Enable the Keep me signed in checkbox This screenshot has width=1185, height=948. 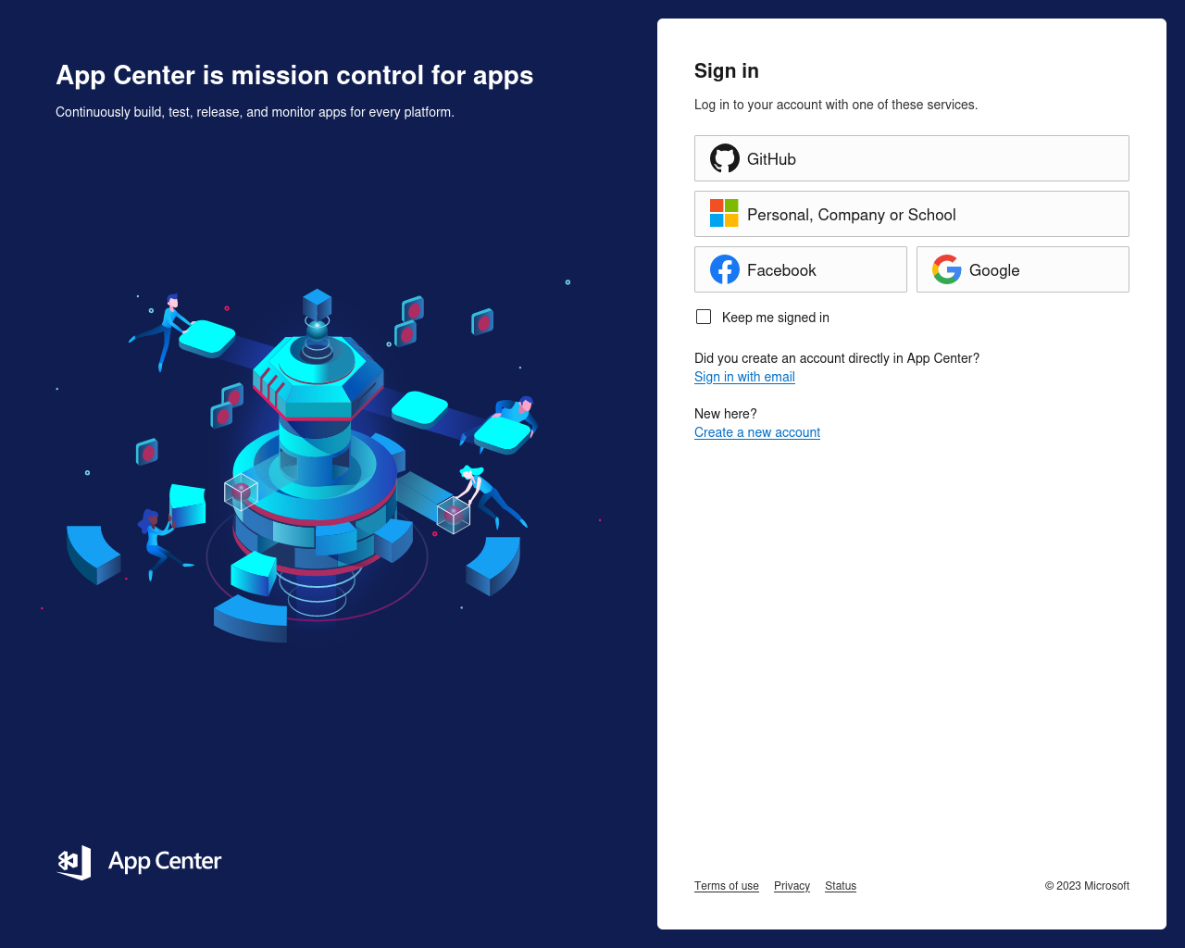pyautogui.click(x=704, y=317)
